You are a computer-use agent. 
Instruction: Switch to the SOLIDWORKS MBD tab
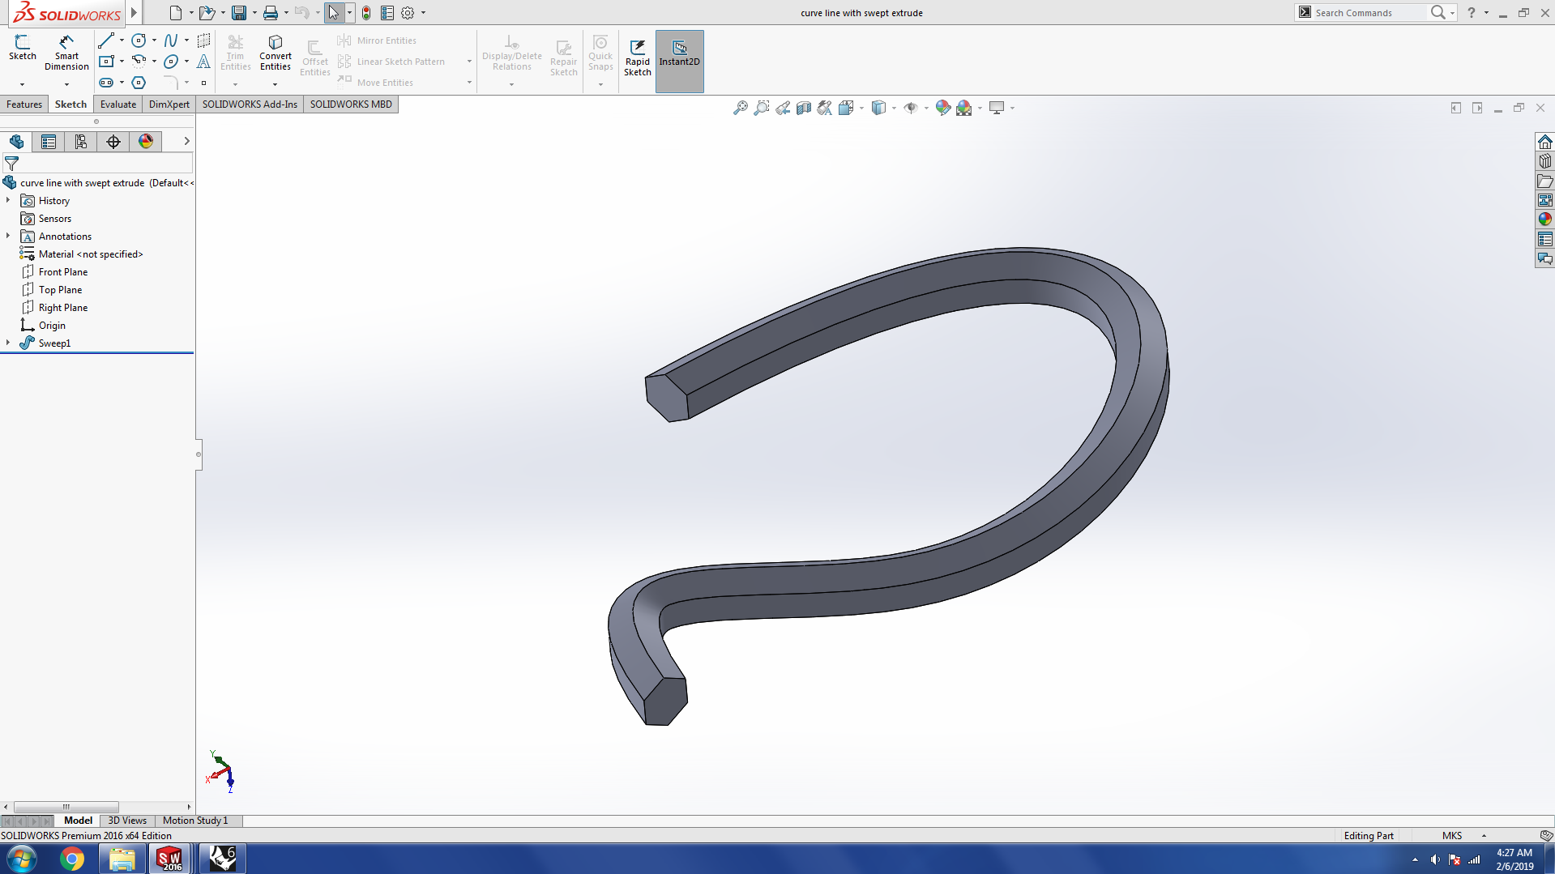(x=351, y=104)
